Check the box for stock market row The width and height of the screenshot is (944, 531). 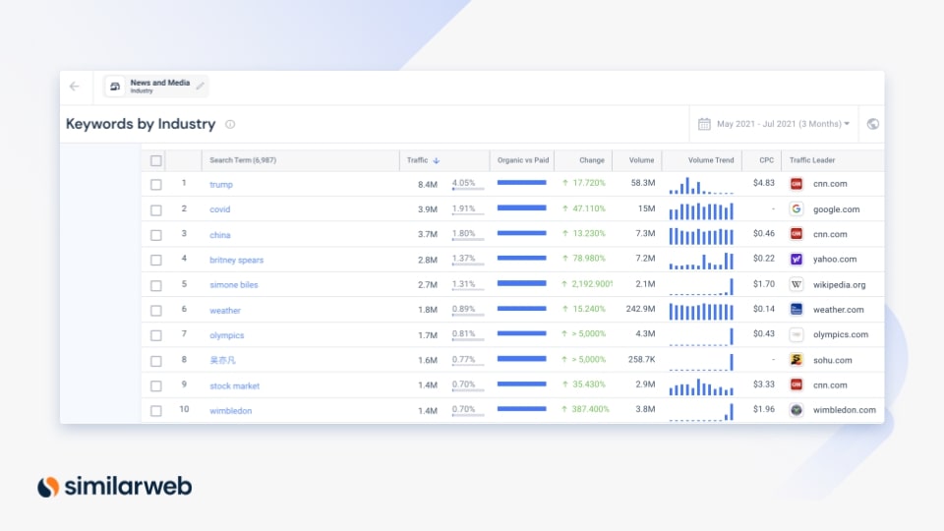click(156, 385)
